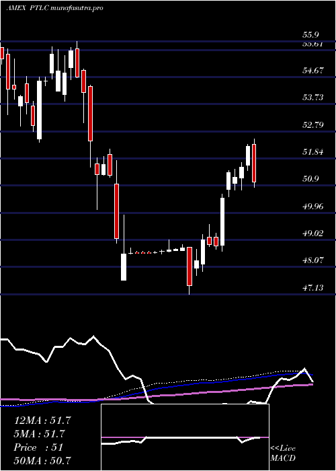Click the '5MA : 51.7' legend entry
The height and width of the screenshot is (471, 336).
tap(40, 434)
